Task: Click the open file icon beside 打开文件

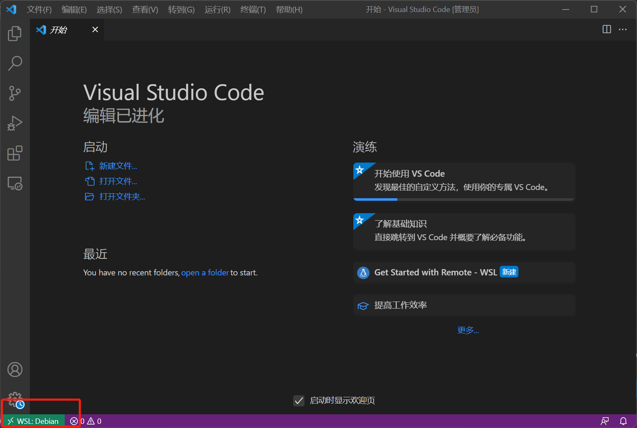Action: (x=90, y=181)
